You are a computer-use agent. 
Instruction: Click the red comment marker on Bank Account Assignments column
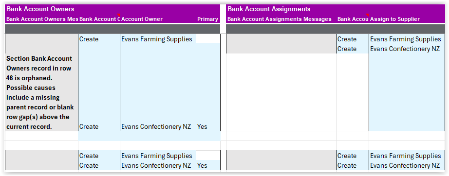[x=367, y=15]
